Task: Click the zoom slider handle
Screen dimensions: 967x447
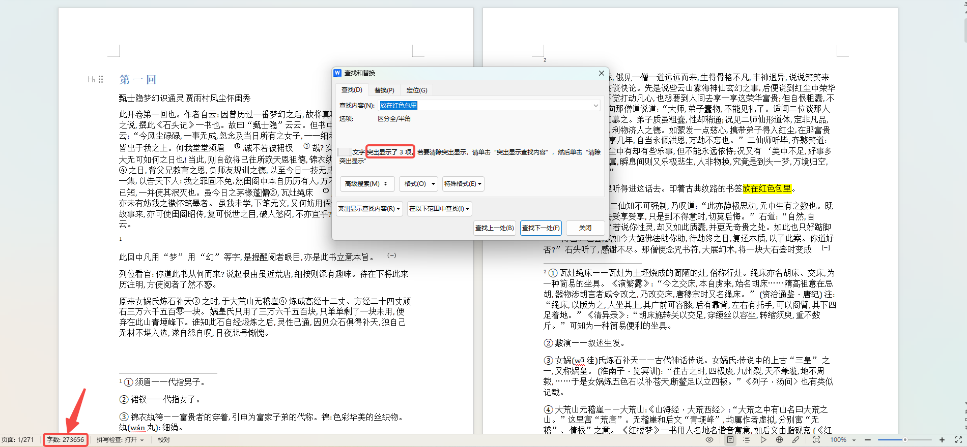Action: pyautogui.click(x=905, y=440)
